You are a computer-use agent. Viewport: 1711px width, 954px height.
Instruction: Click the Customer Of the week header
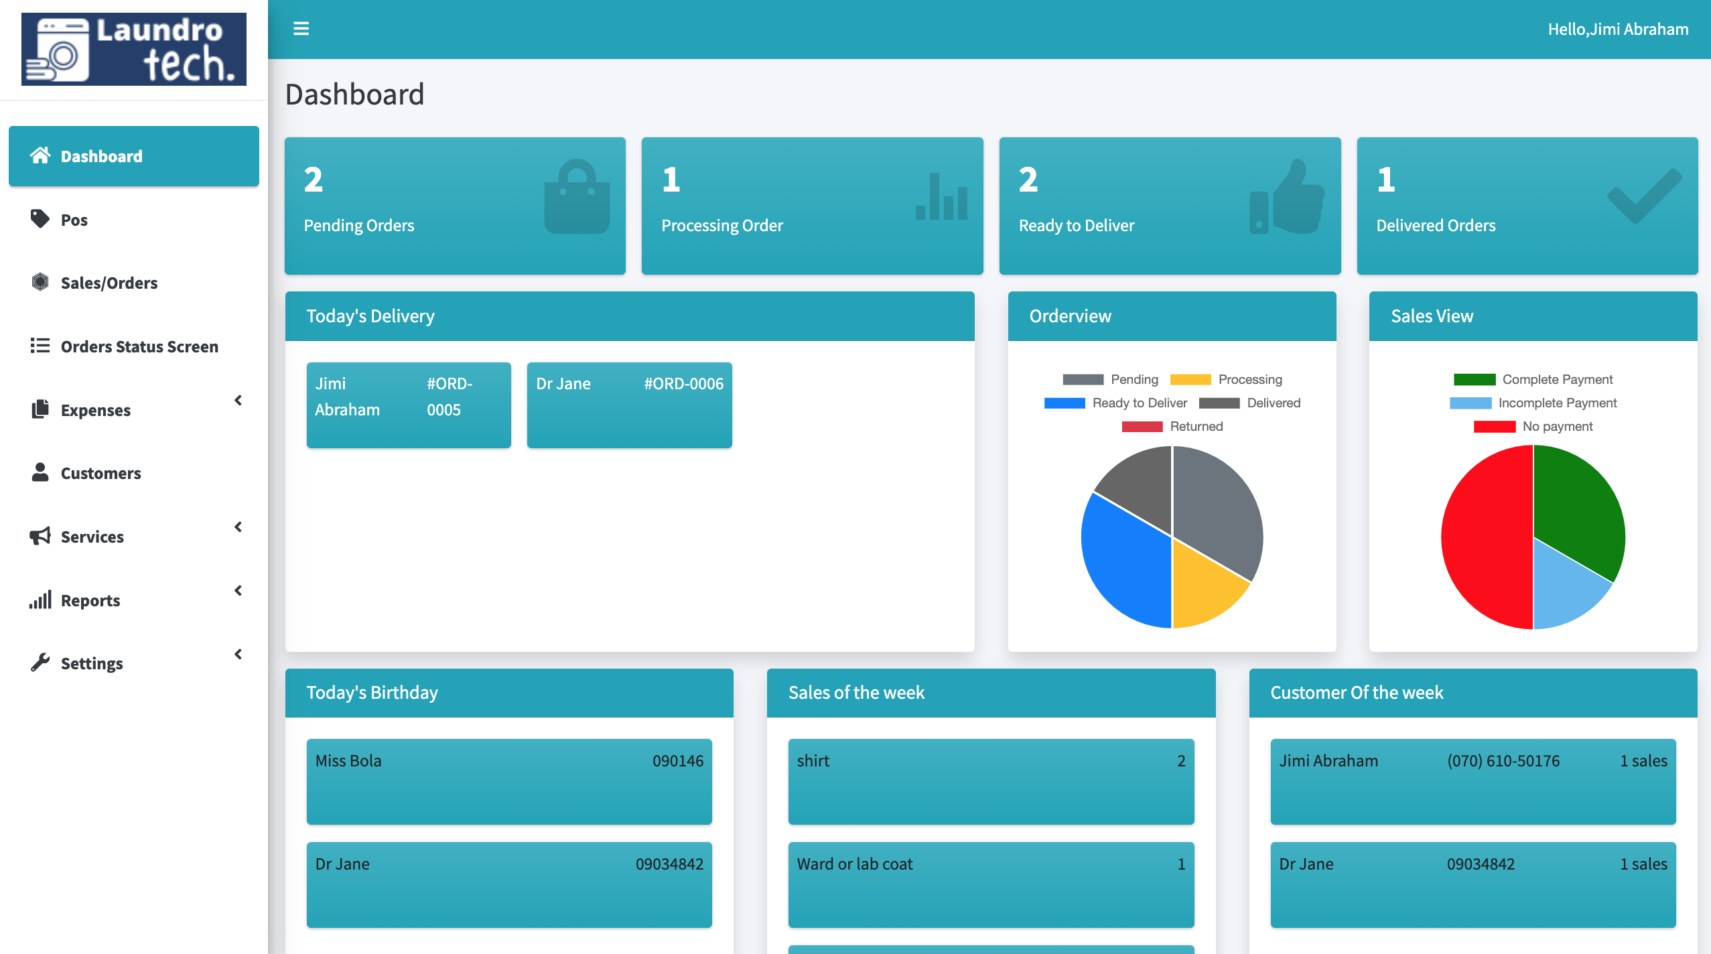[x=1473, y=693]
